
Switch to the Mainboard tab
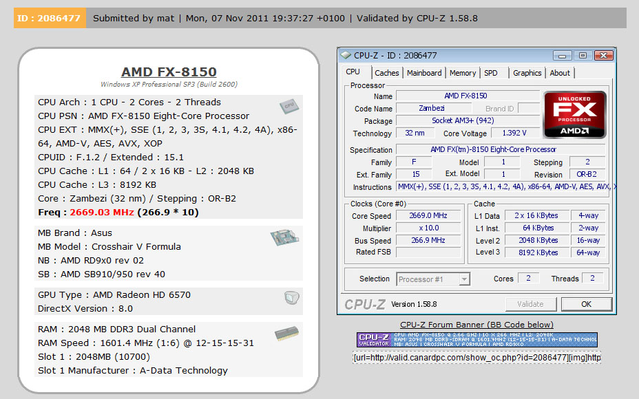point(424,73)
